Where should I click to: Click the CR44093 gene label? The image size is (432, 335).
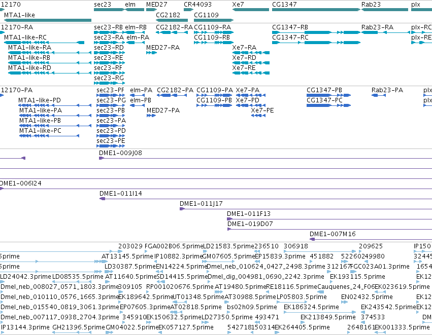tap(197, 5)
